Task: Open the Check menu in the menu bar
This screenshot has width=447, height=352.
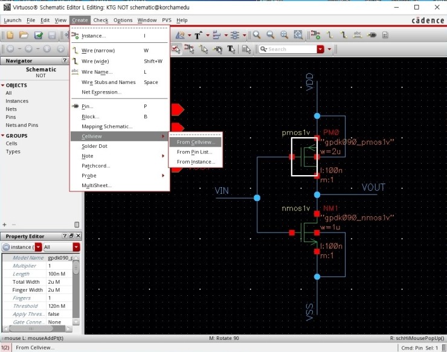Action: pos(100,20)
